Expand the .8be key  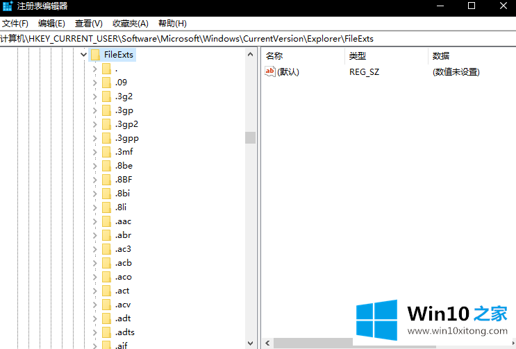pyautogui.click(x=94, y=166)
